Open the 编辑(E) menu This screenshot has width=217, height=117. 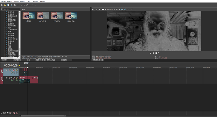pos(10,1)
